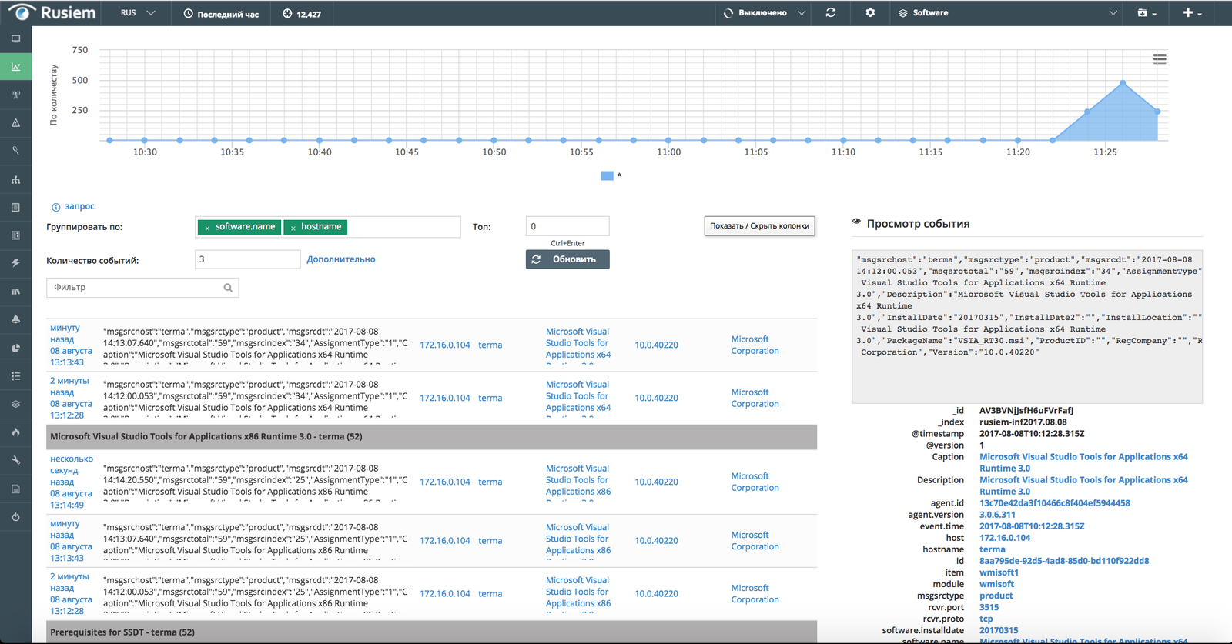Open the запрос link
This screenshot has height=644, width=1232.
point(79,206)
